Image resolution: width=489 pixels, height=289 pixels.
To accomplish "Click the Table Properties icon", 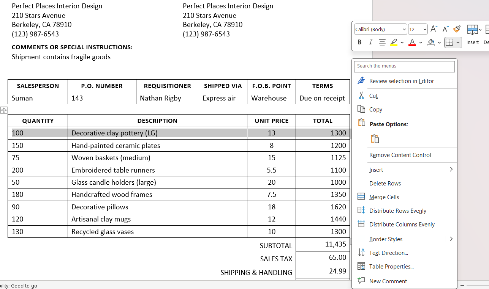I will tap(361, 266).
